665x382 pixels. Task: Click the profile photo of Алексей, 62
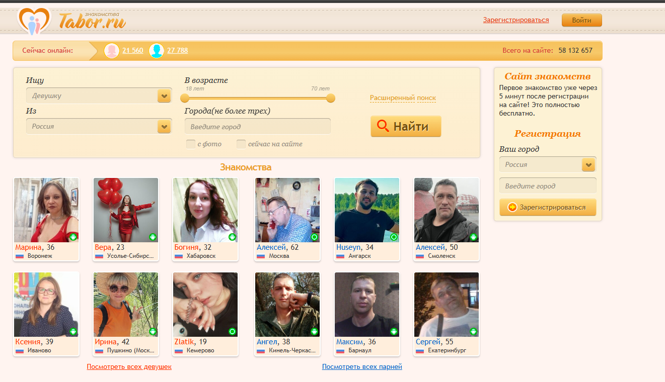click(287, 210)
